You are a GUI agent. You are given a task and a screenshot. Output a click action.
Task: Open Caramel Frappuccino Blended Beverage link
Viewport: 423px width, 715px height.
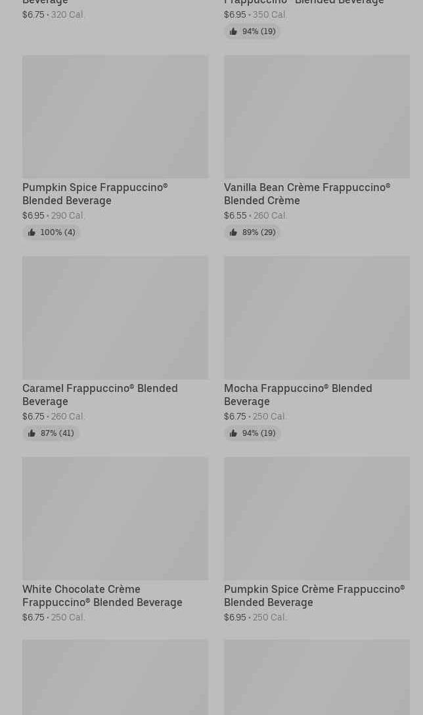[x=100, y=395]
